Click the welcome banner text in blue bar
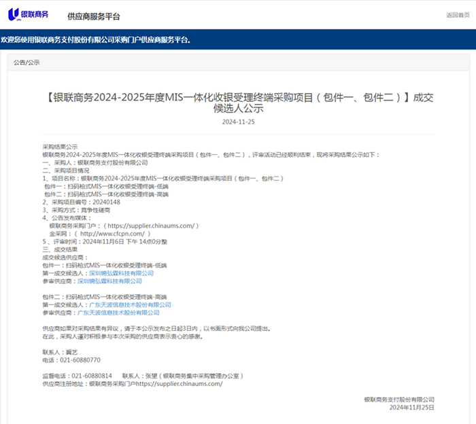The image size is (476, 424). (95, 39)
